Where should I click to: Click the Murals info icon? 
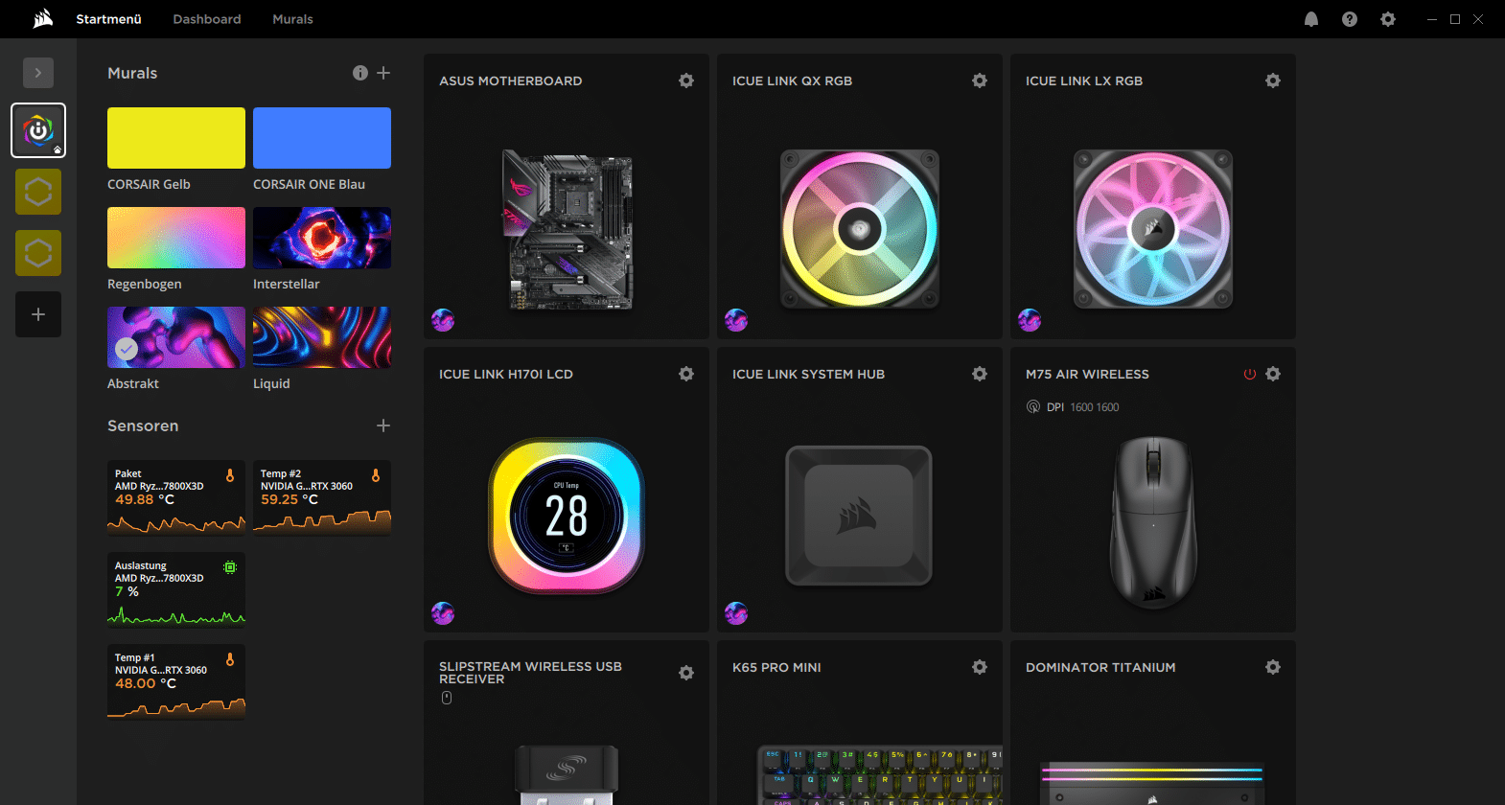[x=360, y=73]
